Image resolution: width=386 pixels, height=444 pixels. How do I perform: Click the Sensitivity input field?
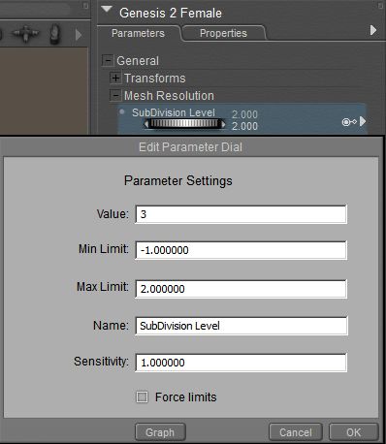point(241,363)
